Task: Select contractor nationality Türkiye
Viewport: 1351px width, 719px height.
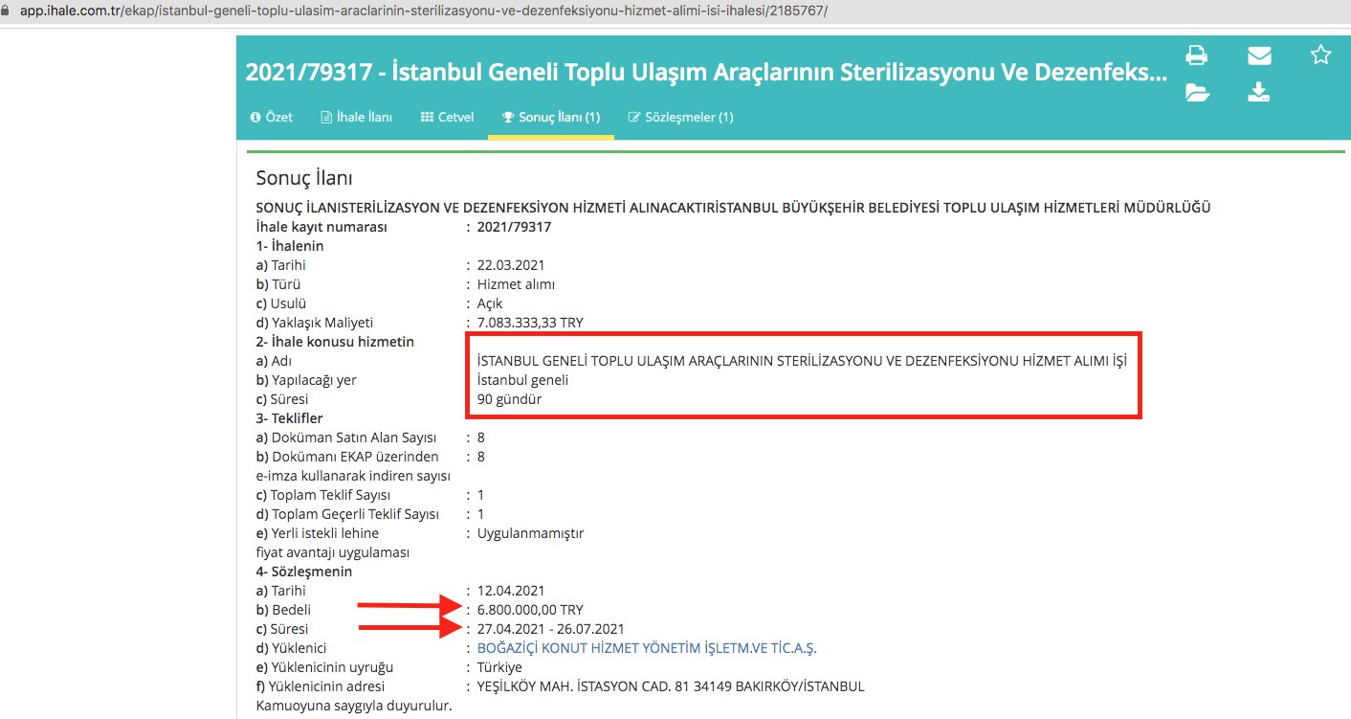Action: pyautogui.click(x=499, y=667)
